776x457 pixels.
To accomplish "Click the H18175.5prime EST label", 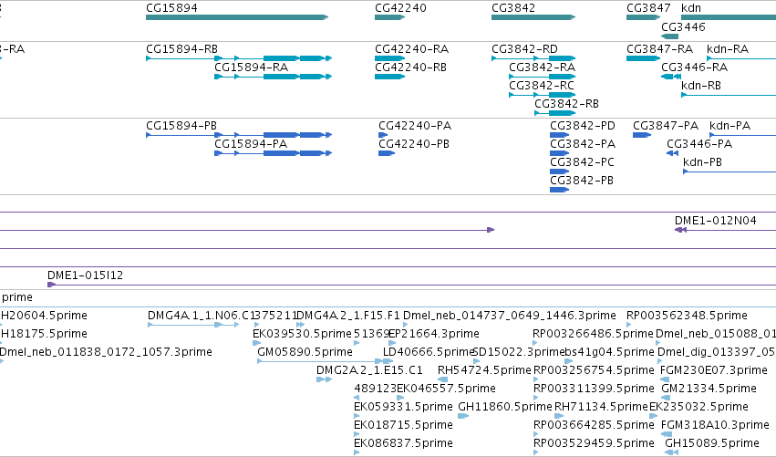I will coord(44,334).
